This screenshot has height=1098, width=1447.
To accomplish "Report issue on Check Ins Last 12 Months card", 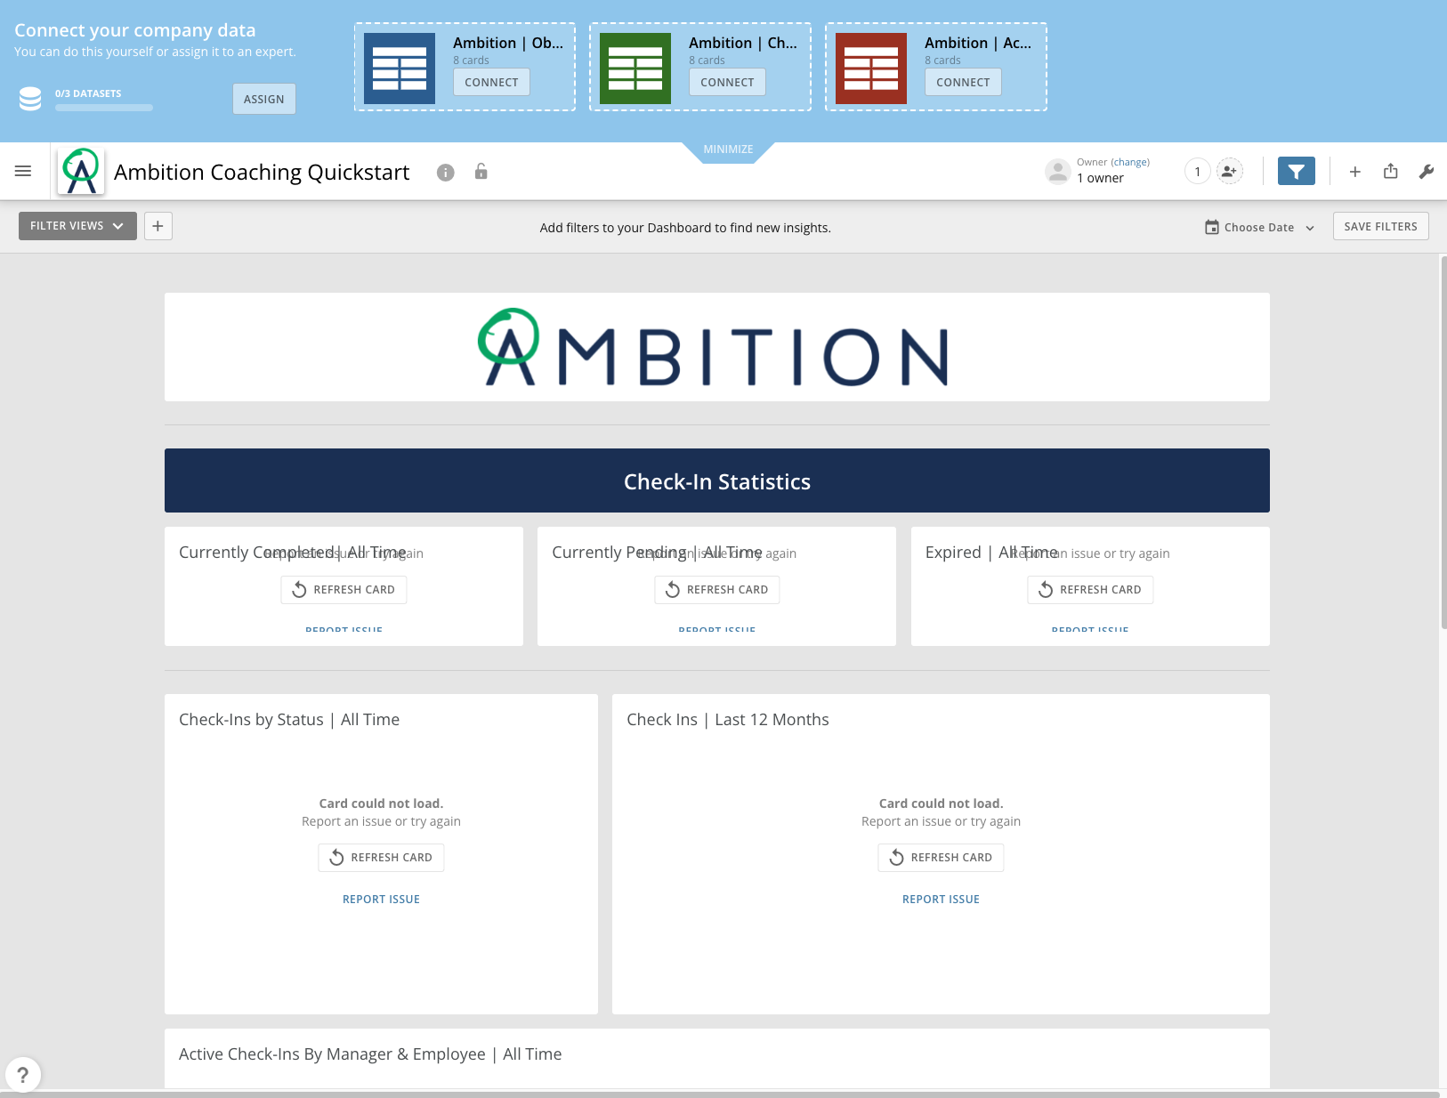I will pos(941,900).
